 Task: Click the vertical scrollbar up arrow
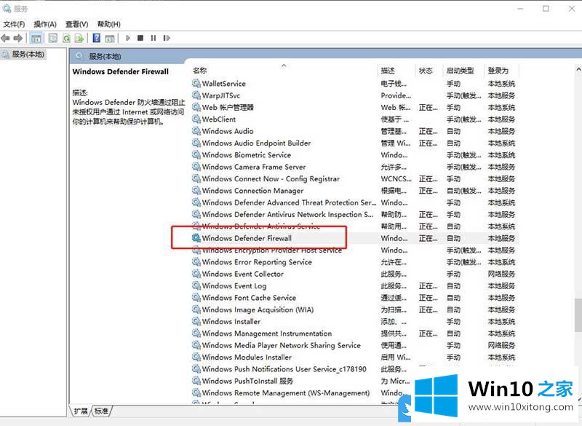pyautogui.click(x=578, y=69)
